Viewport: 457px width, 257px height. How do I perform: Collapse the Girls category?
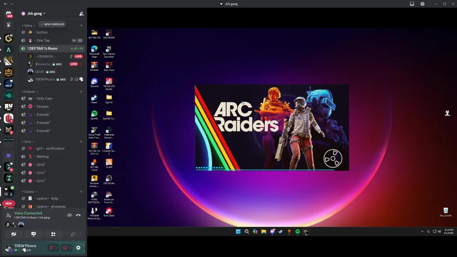(27, 142)
